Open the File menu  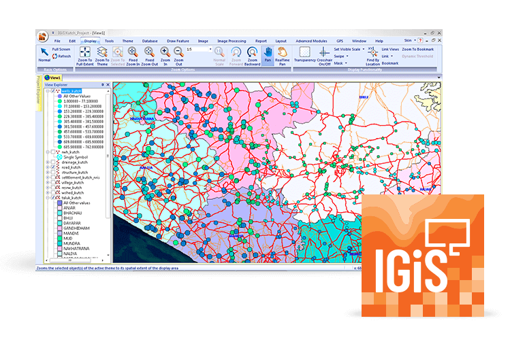point(57,41)
